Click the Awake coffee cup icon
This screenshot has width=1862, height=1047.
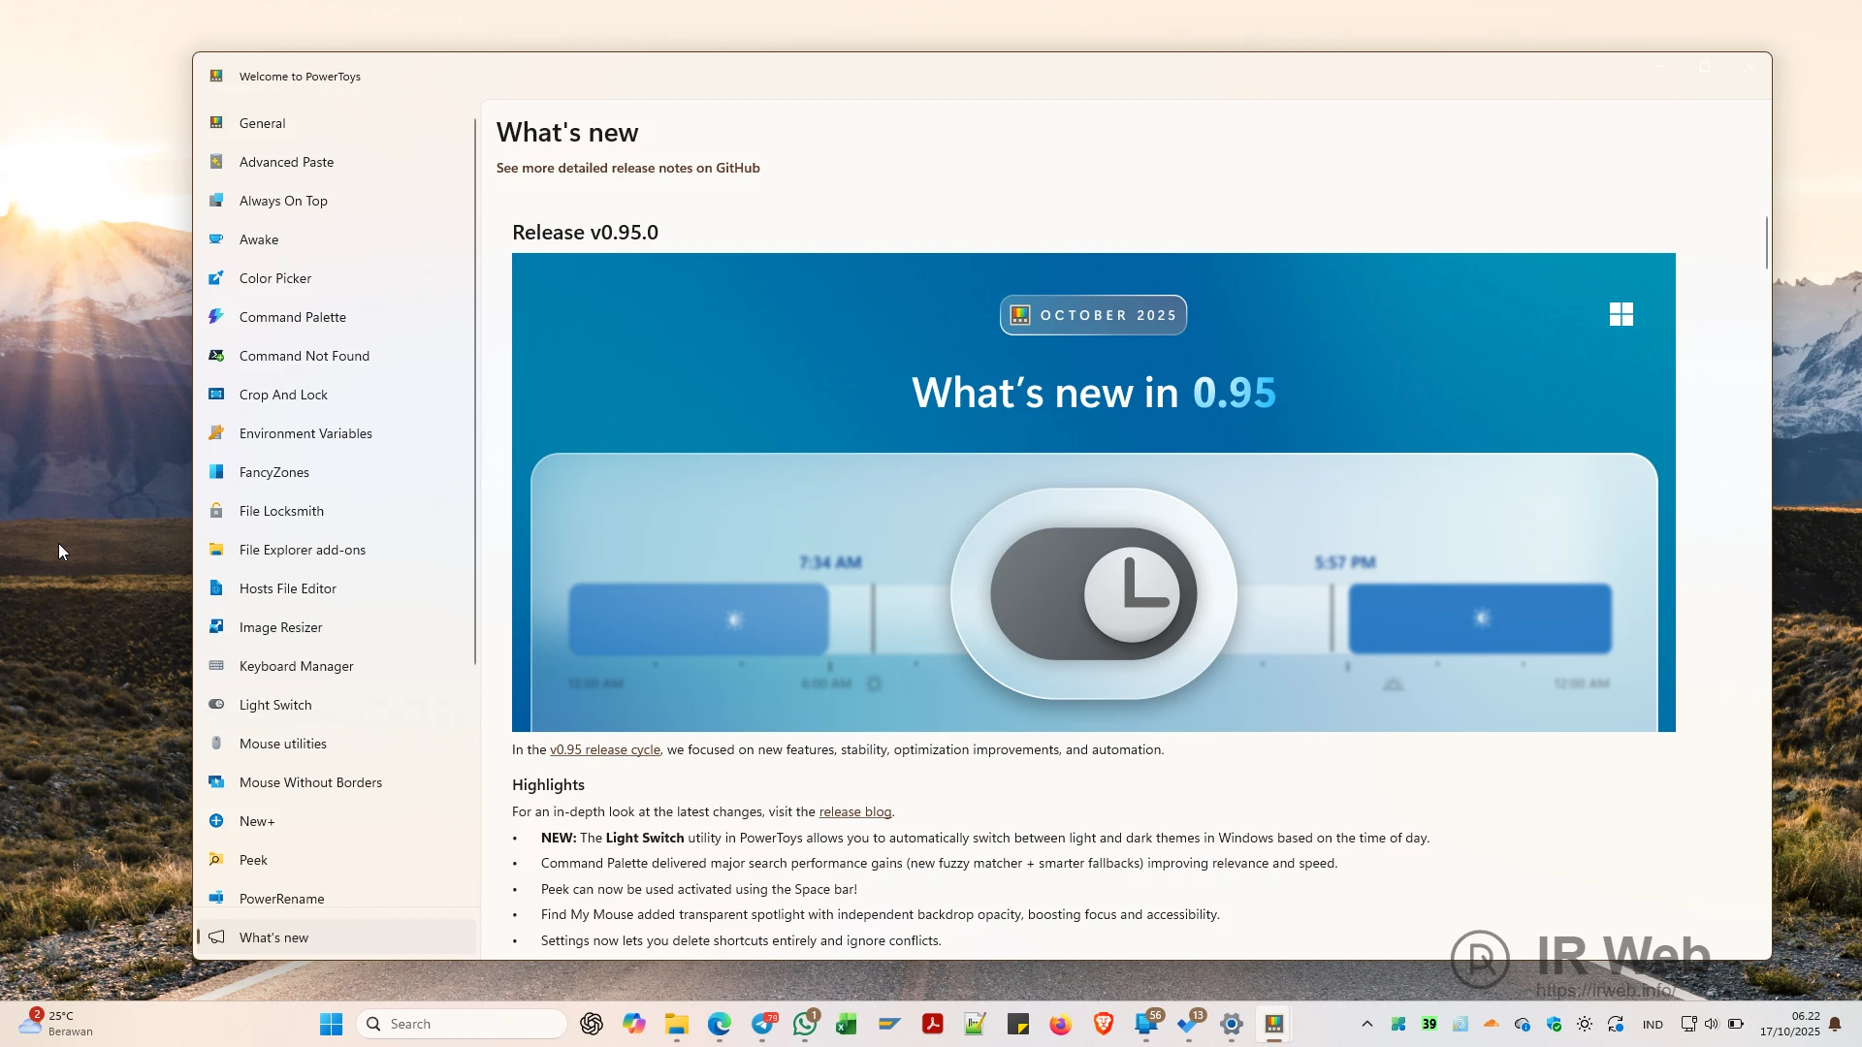(x=216, y=239)
